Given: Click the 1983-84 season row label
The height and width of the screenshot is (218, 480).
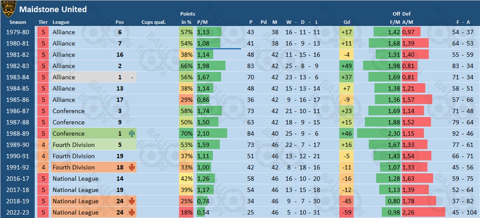Looking at the screenshot, I should coord(18,77).
